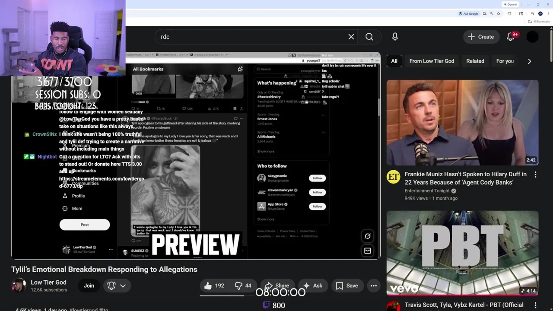
Task: Open Chrome media controls icon
Action: (532, 14)
